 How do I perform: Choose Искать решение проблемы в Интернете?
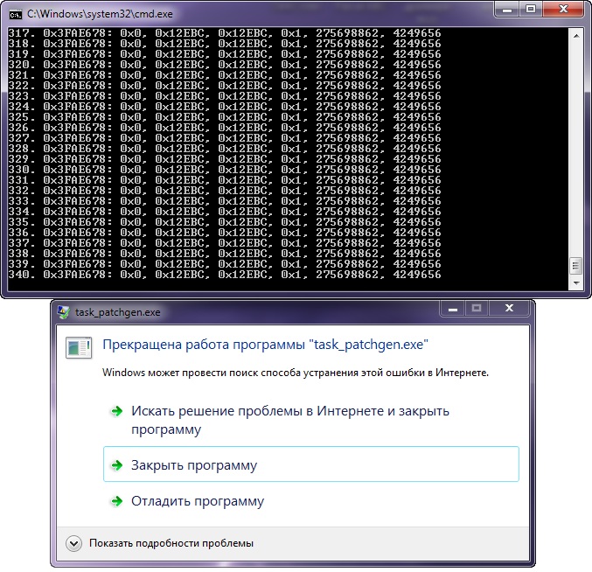pyautogui.click(x=311, y=420)
